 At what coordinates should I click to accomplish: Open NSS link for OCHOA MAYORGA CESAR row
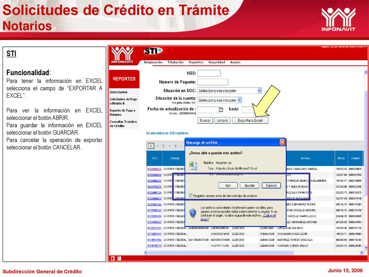coord(154,234)
